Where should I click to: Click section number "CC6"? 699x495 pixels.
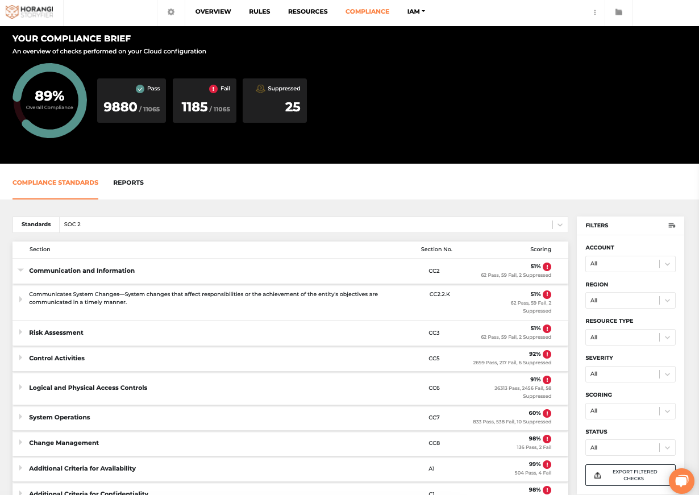[x=434, y=388]
